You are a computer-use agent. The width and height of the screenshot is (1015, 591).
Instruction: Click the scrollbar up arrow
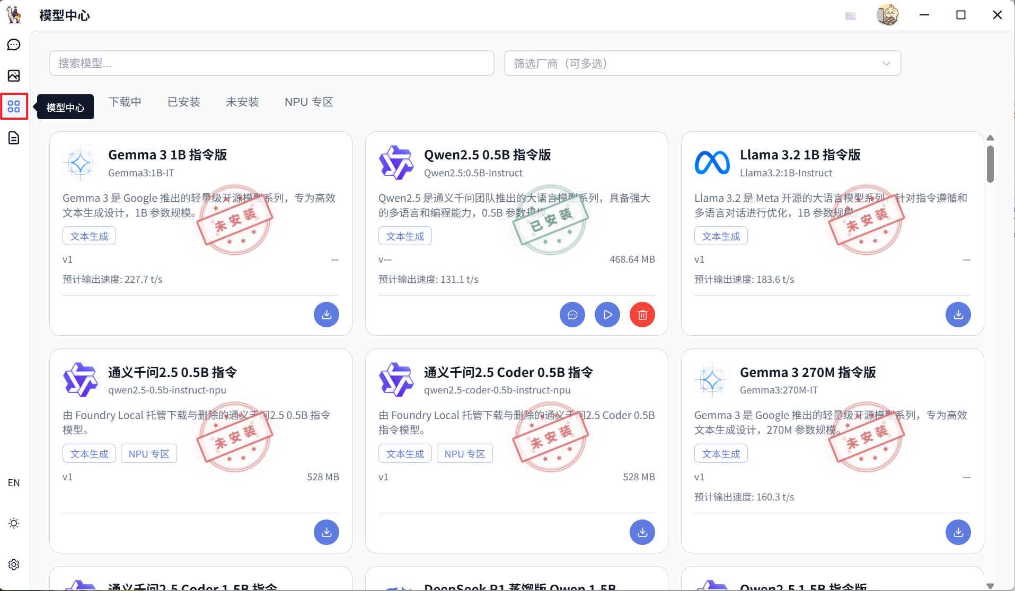pyautogui.click(x=990, y=138)
